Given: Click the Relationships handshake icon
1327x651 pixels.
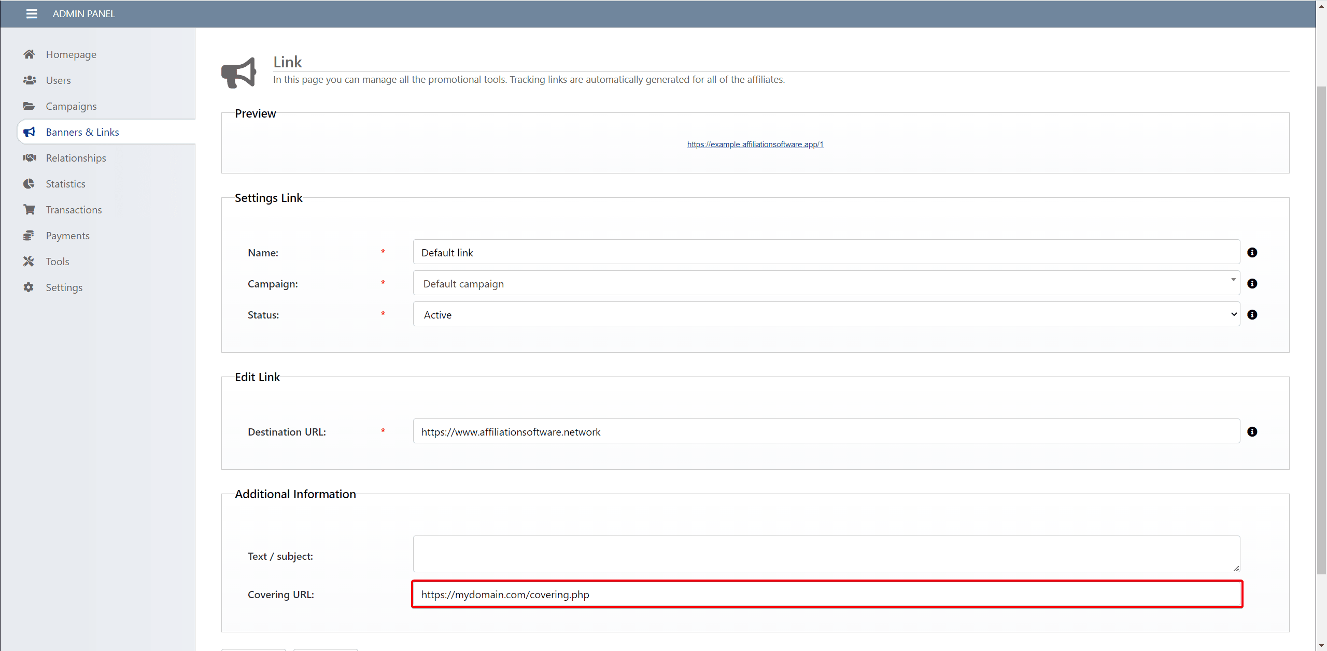Looking at the screenshot, I should 30,158.
